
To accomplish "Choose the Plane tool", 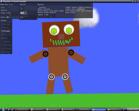I will (x=6, y=31).
